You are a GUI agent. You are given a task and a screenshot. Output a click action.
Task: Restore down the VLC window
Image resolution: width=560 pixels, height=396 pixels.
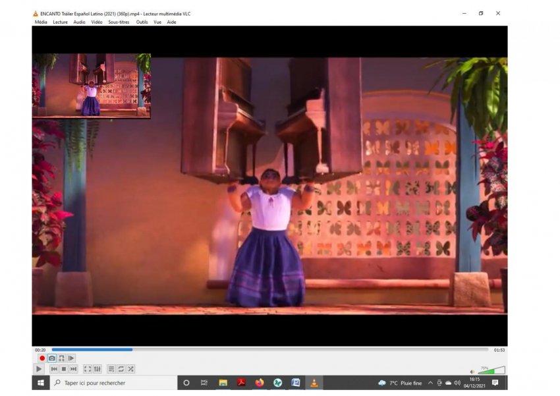[481, 13]
